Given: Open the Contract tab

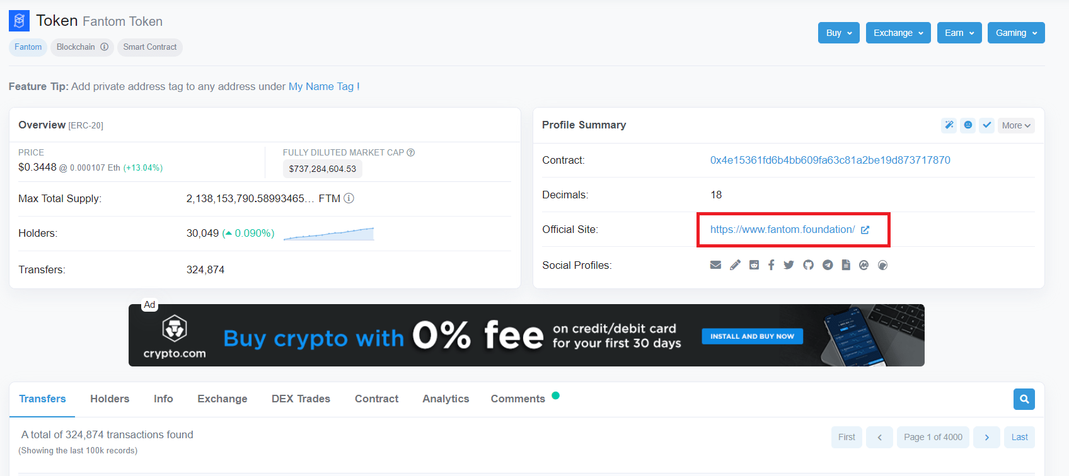Looking at the screenshot, I should click(376, 399).
